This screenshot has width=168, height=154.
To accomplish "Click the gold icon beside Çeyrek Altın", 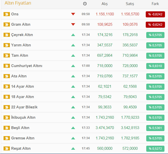I will (7, 35).
